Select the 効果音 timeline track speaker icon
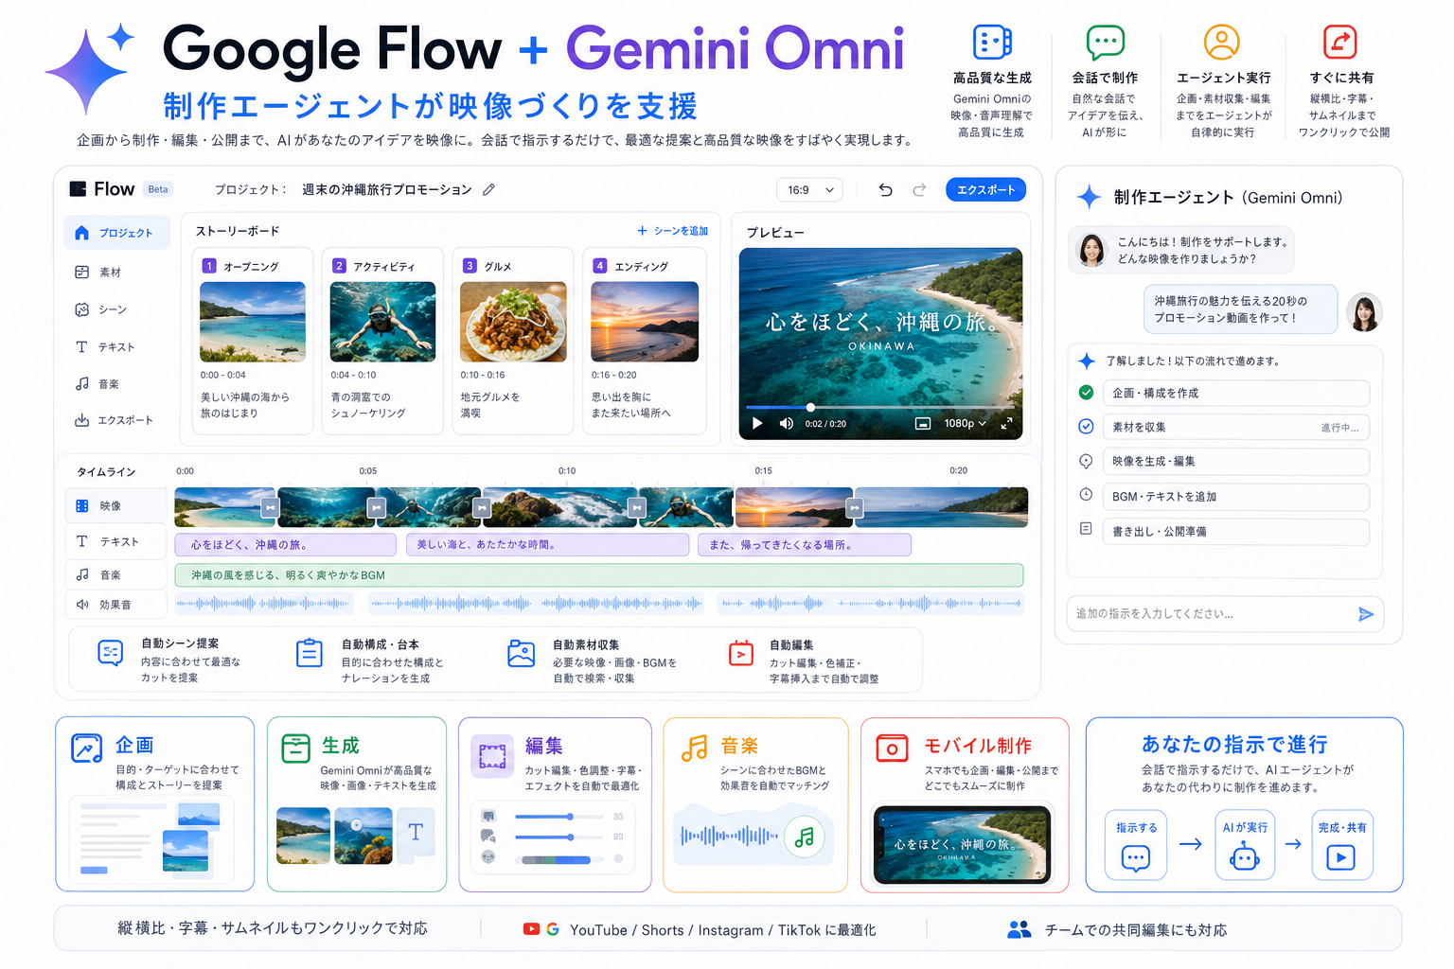Image resolution: width=1454 pixels, height=969 pixels. [x=82, y=605]
